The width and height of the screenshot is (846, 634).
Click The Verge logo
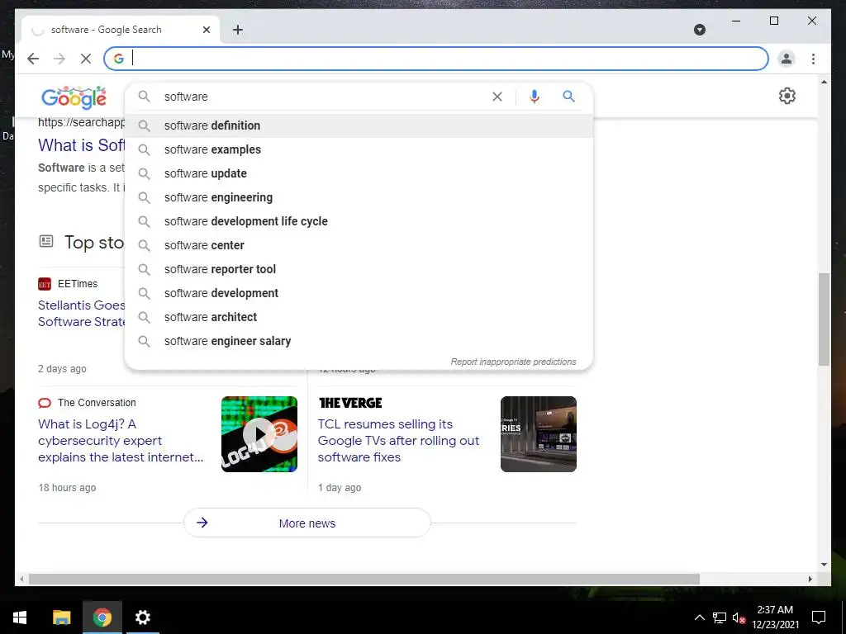[350, 403]
